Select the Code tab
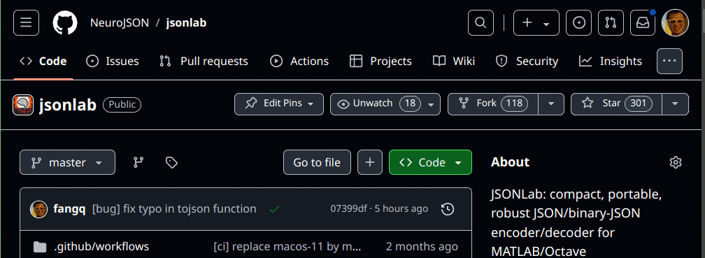The width and height of the screenshot is (705, 258). [x=43, y=61]
